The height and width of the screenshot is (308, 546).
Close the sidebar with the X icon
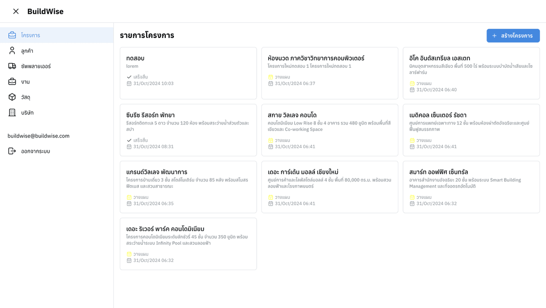click(16, 11)
